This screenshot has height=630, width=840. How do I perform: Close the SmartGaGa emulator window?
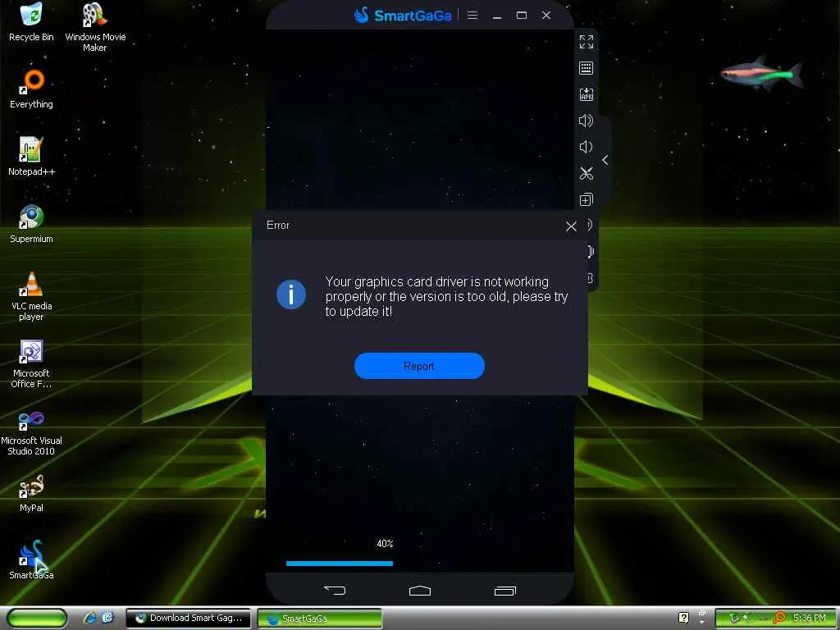click(546, 15)
